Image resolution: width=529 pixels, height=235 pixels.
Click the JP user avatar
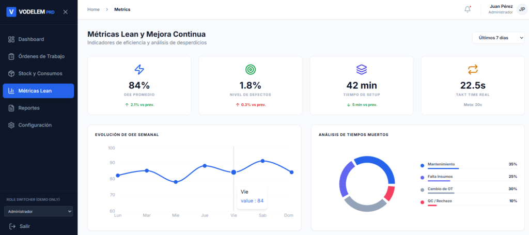(521, 9)
